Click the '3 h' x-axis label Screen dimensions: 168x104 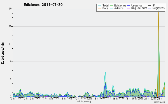coord(32,98)
